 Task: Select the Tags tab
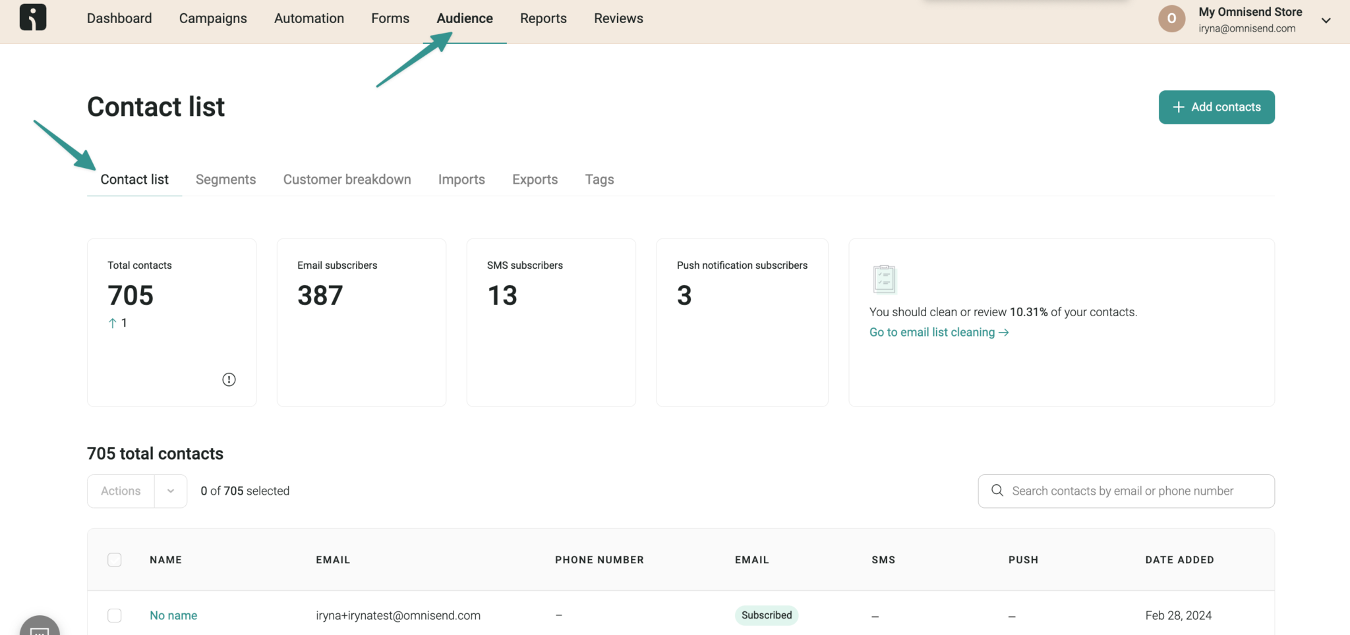point(599,179)
